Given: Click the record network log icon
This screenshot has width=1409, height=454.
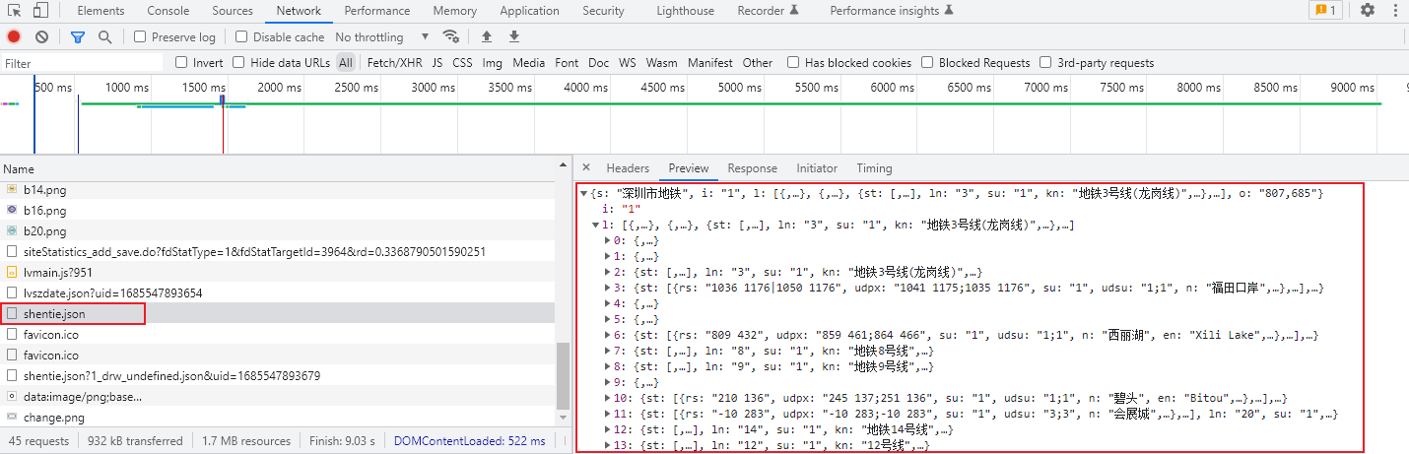Looking at the screenshot, I should tap(14, 36).
